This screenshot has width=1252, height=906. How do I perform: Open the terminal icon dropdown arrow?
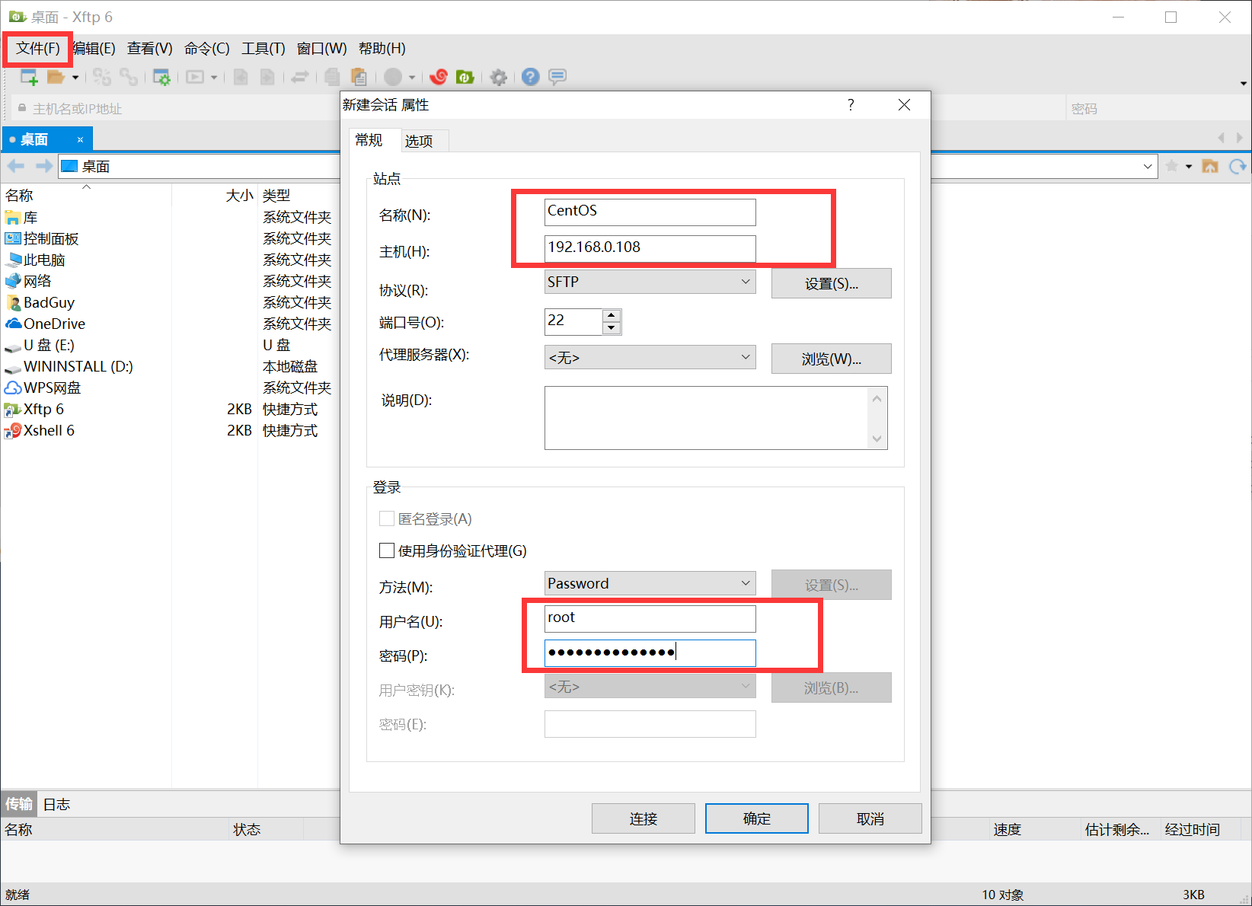tap(214, 77)
